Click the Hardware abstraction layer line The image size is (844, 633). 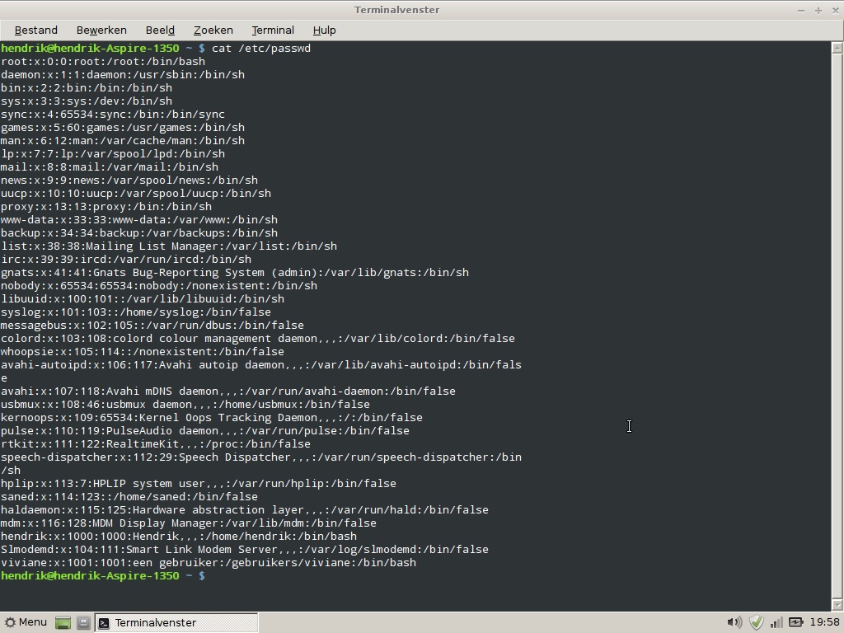(245, 509)
